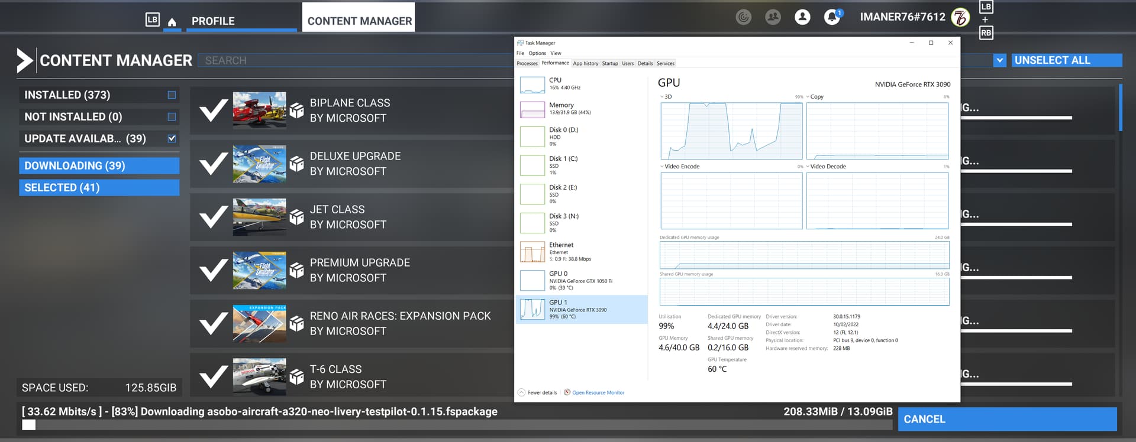Click the spiral icon left of friends
1136x442 pixels.
click(744, 17)
